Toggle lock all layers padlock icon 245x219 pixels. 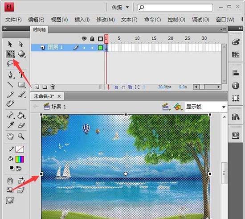coord(92,39)
